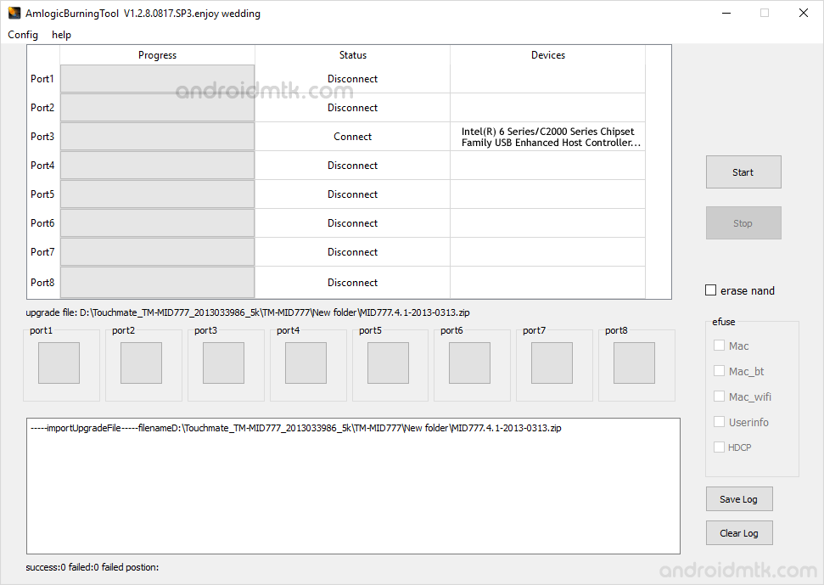Viewport: 824px width, 585px height.
Task: Click the Stop button
Action: tap(743, 222)
